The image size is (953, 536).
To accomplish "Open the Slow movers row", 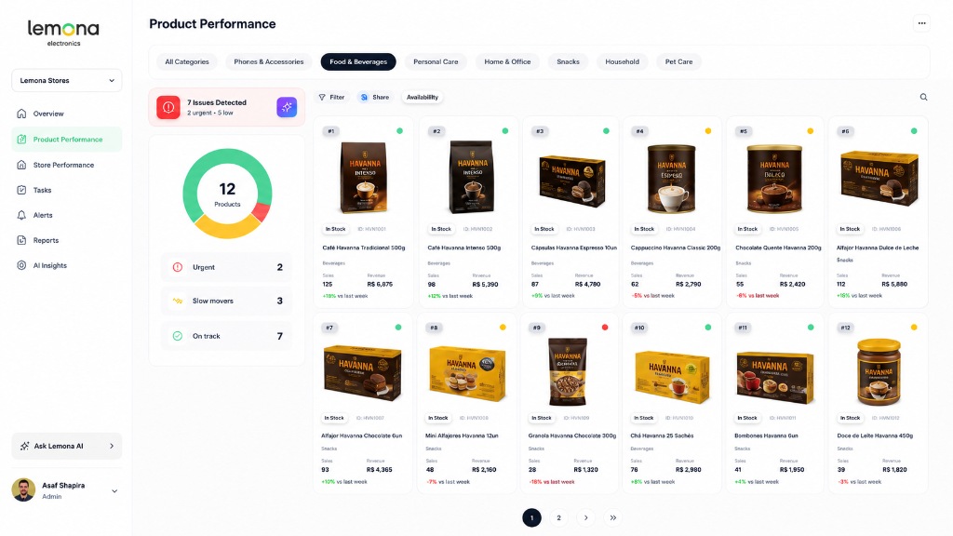I will 227,301.
